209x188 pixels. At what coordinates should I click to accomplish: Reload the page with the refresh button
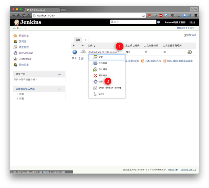(x=24, y=16)
